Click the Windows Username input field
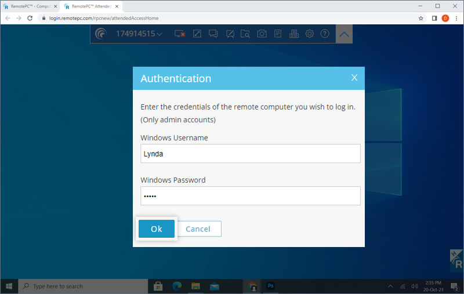464x294 pixels. 250,154
